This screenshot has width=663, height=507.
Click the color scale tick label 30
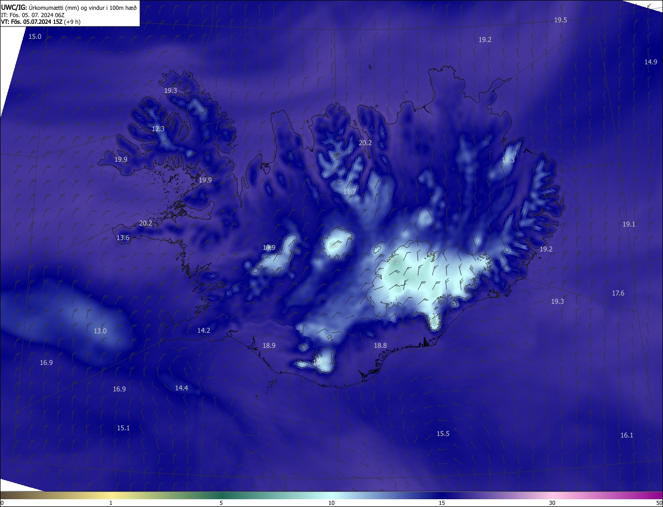pyautogui.click(x=552, y=503)
